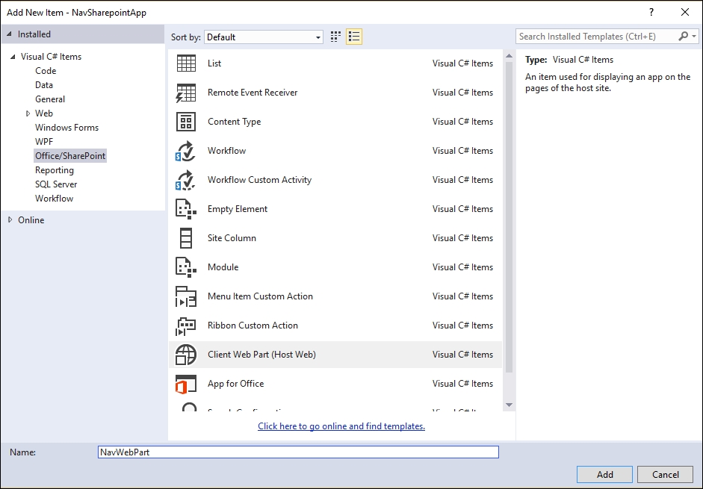
Task: Select the Site Column label
Action: click(x=232, y=238)
